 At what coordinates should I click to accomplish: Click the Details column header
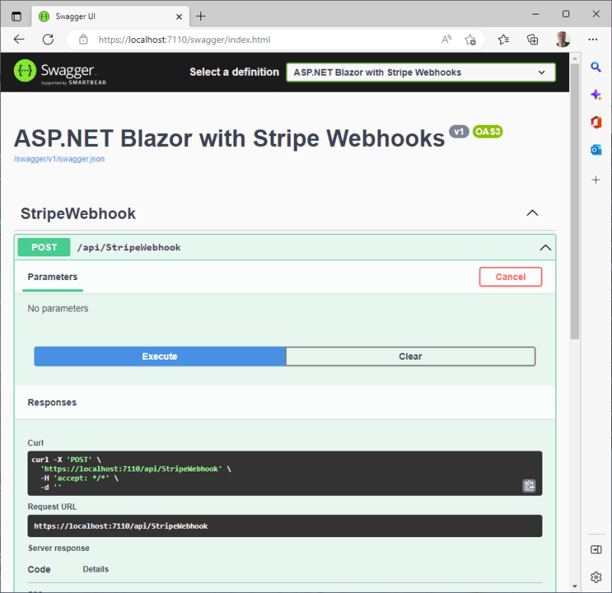[96, 569]
